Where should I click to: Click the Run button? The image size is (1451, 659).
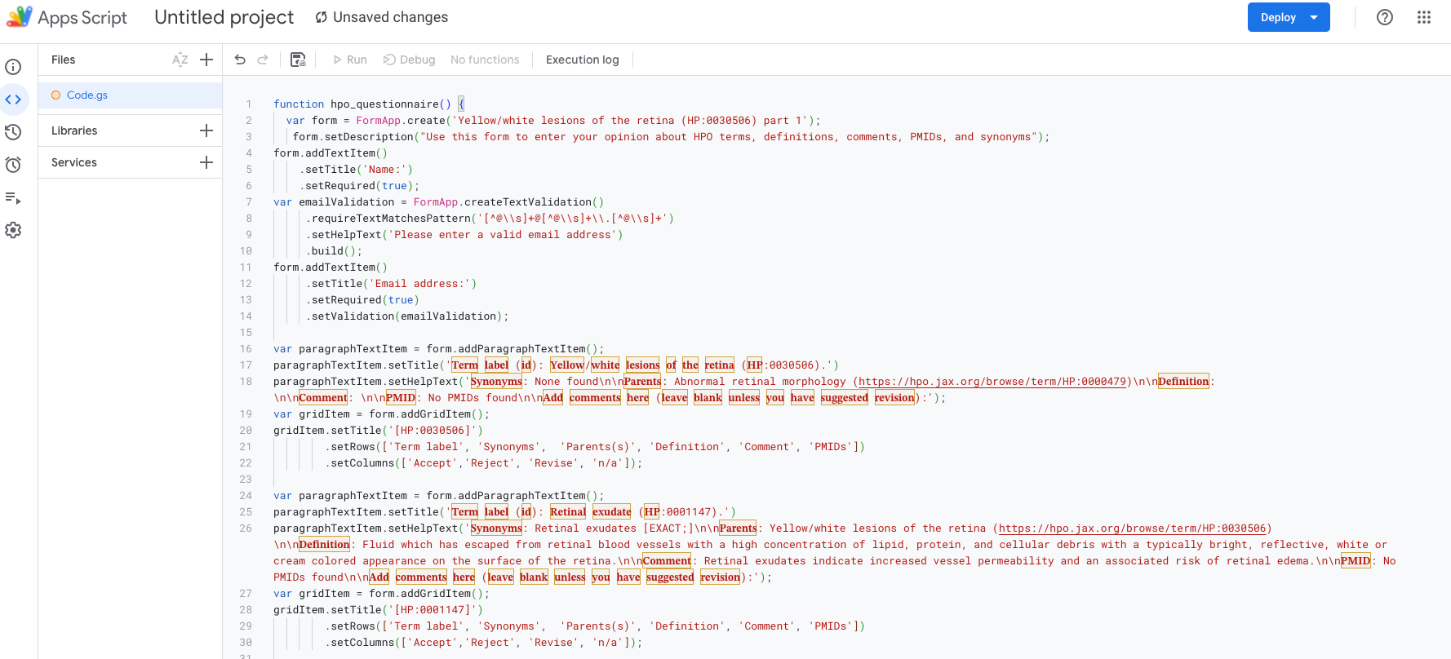click(x=350, y=60)
